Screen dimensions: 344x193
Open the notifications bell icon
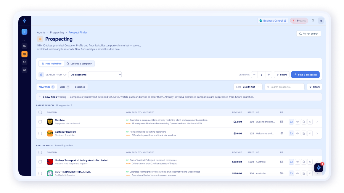click(313, 21)
